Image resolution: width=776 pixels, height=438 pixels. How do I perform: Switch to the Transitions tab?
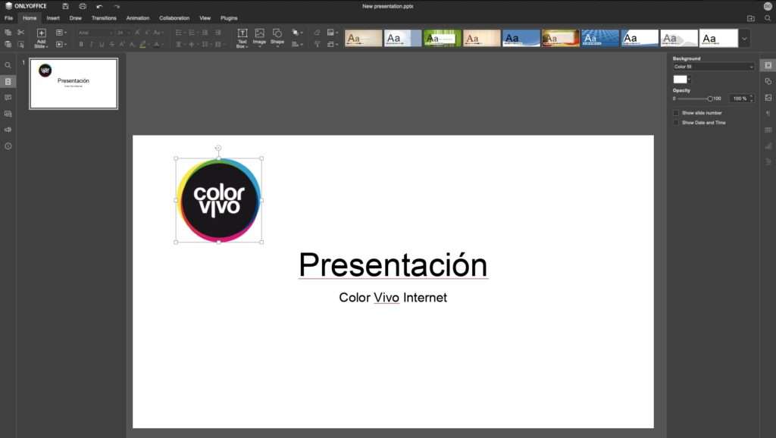coord(104,18)
